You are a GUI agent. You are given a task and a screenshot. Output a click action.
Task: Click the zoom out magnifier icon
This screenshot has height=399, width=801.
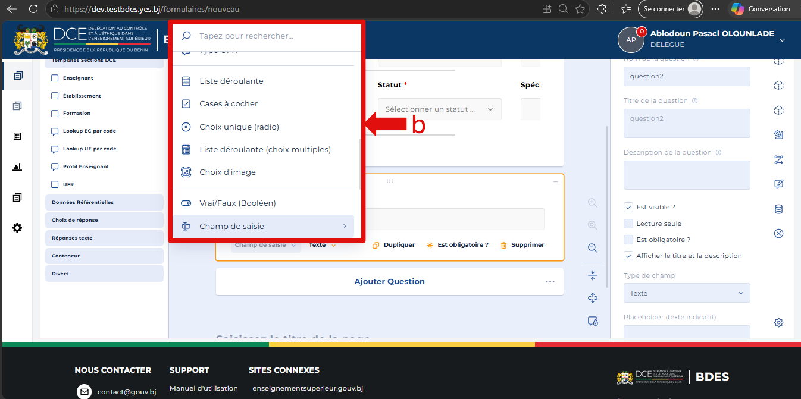pos(592,248)
